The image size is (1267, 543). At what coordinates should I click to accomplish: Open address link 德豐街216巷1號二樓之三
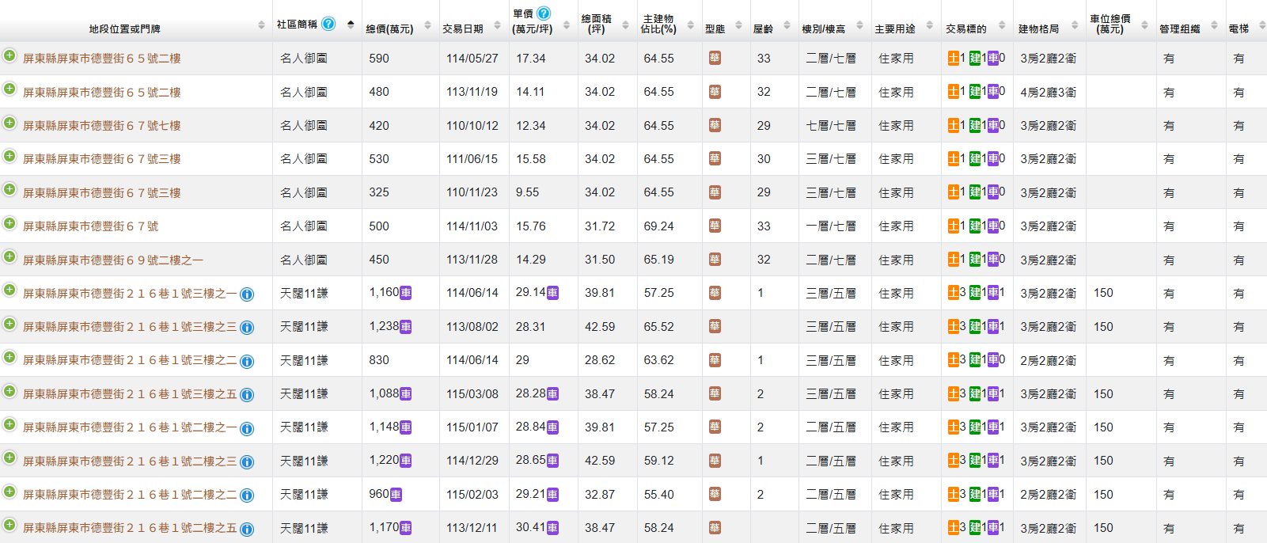(x=130, y=461)
